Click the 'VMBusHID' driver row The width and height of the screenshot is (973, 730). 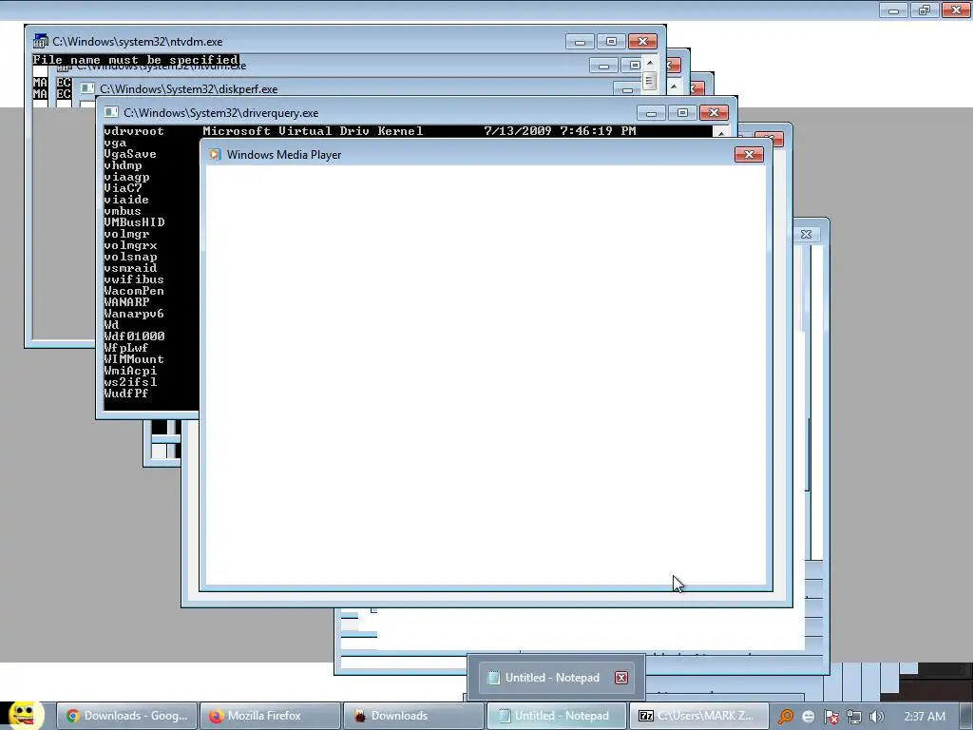click(x=134, y=222)
